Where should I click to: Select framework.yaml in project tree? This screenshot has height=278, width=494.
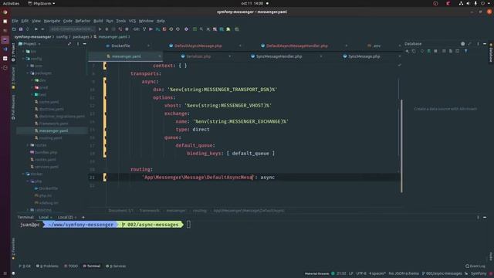click(52, 124)
